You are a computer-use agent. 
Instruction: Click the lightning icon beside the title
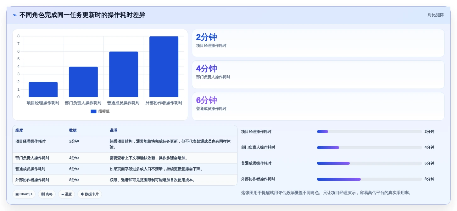[15, 15]
